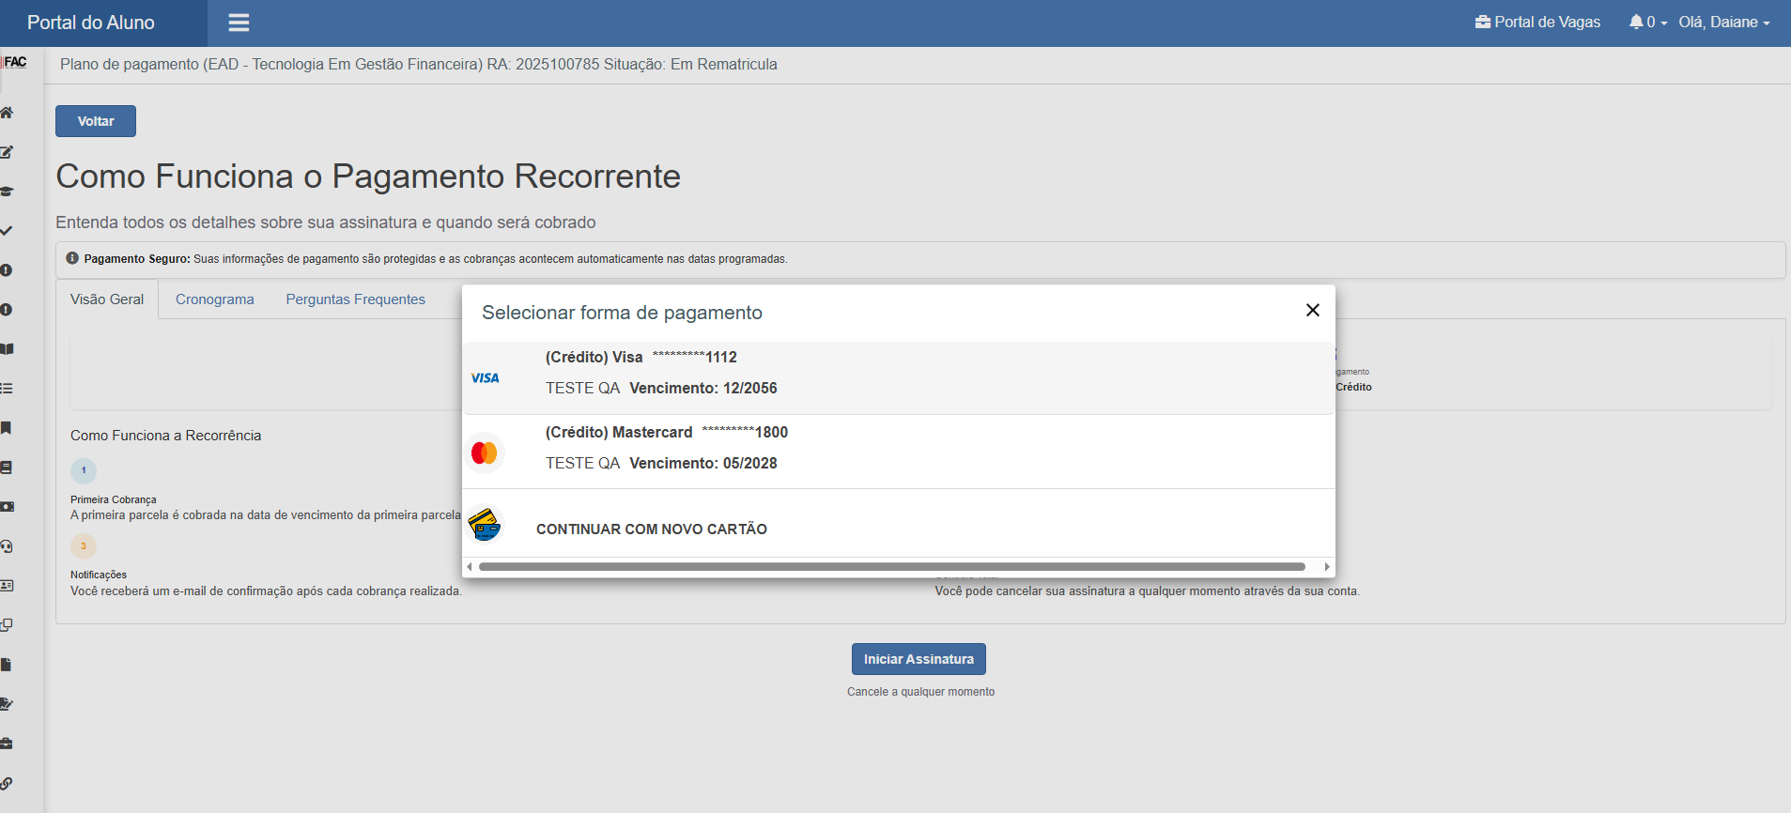
Task: Select the open book sidebar icon
Action: tap(7, 349)
